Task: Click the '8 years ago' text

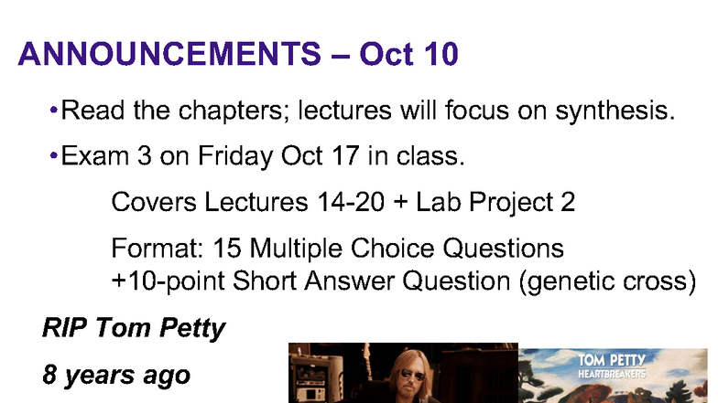Action: (x=116, y=375)
